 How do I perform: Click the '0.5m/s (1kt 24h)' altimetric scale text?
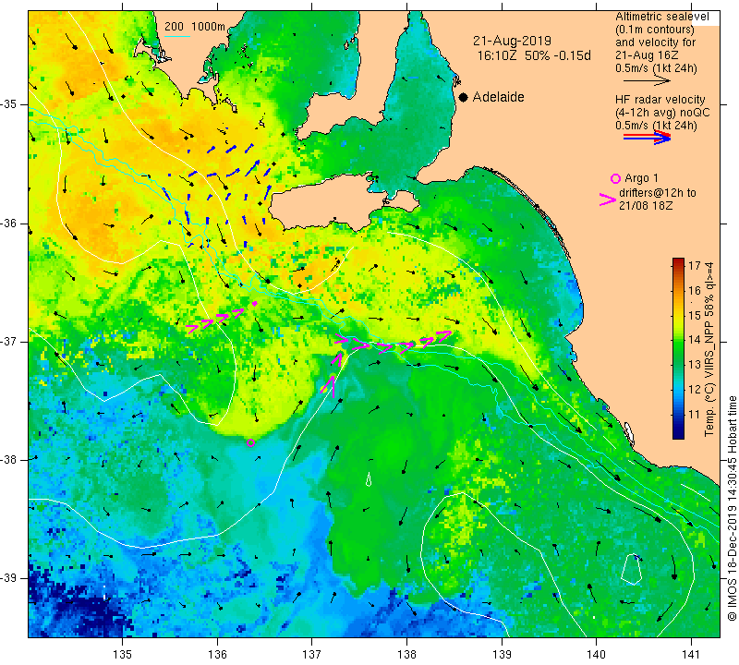point(656,68)
